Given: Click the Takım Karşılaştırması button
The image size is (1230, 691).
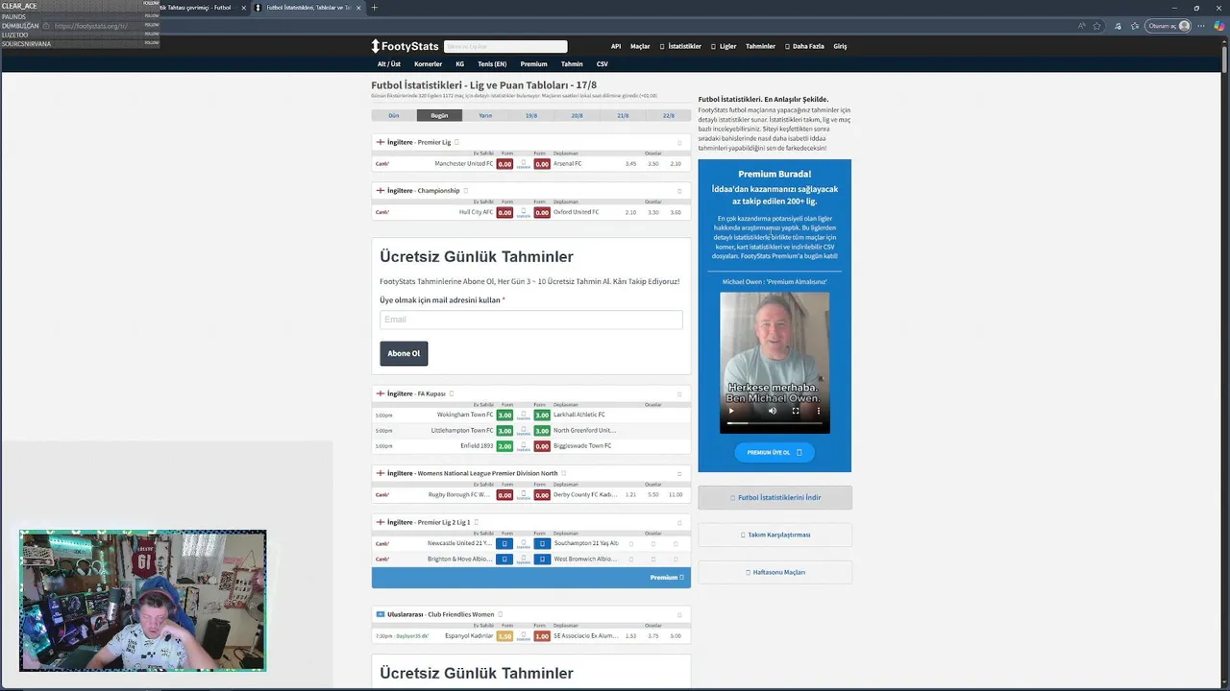Looking at the screenshot, I should (x=775, y=535).
